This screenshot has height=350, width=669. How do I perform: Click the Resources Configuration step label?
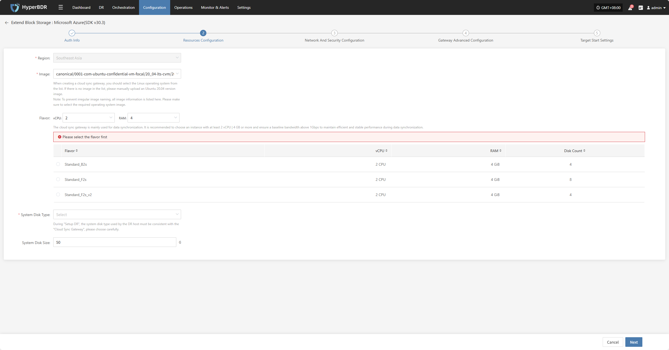point(203,40)
